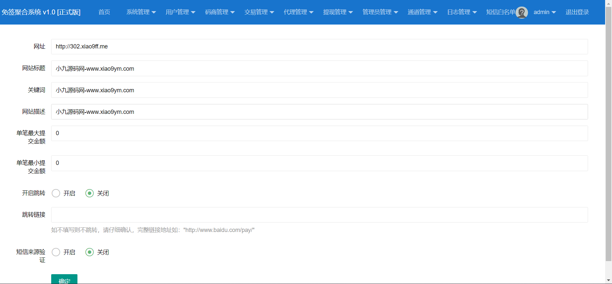The width and height of the screenshot is (612, 284).
Task: Click the page vertical scrollbar thumb
Action: [608, 134]
